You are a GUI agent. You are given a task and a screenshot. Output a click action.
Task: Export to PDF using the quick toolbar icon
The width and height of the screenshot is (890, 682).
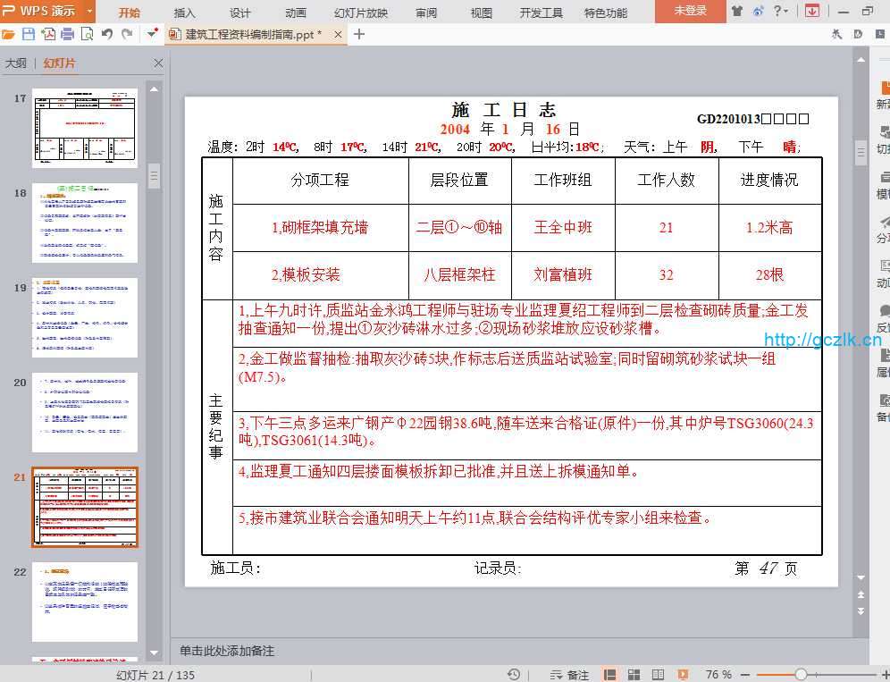tap(48, 34)
